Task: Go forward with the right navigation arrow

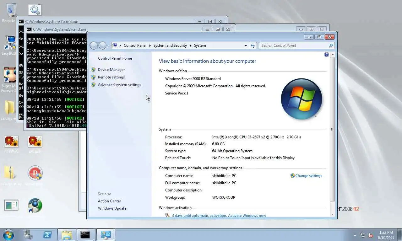Action: click(x=102, y=46)
